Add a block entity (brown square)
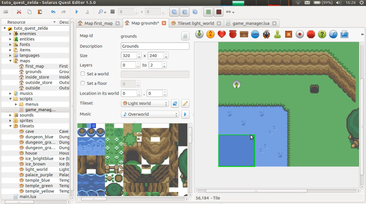Viewport: 366px width, 204px height. point(288,34)
